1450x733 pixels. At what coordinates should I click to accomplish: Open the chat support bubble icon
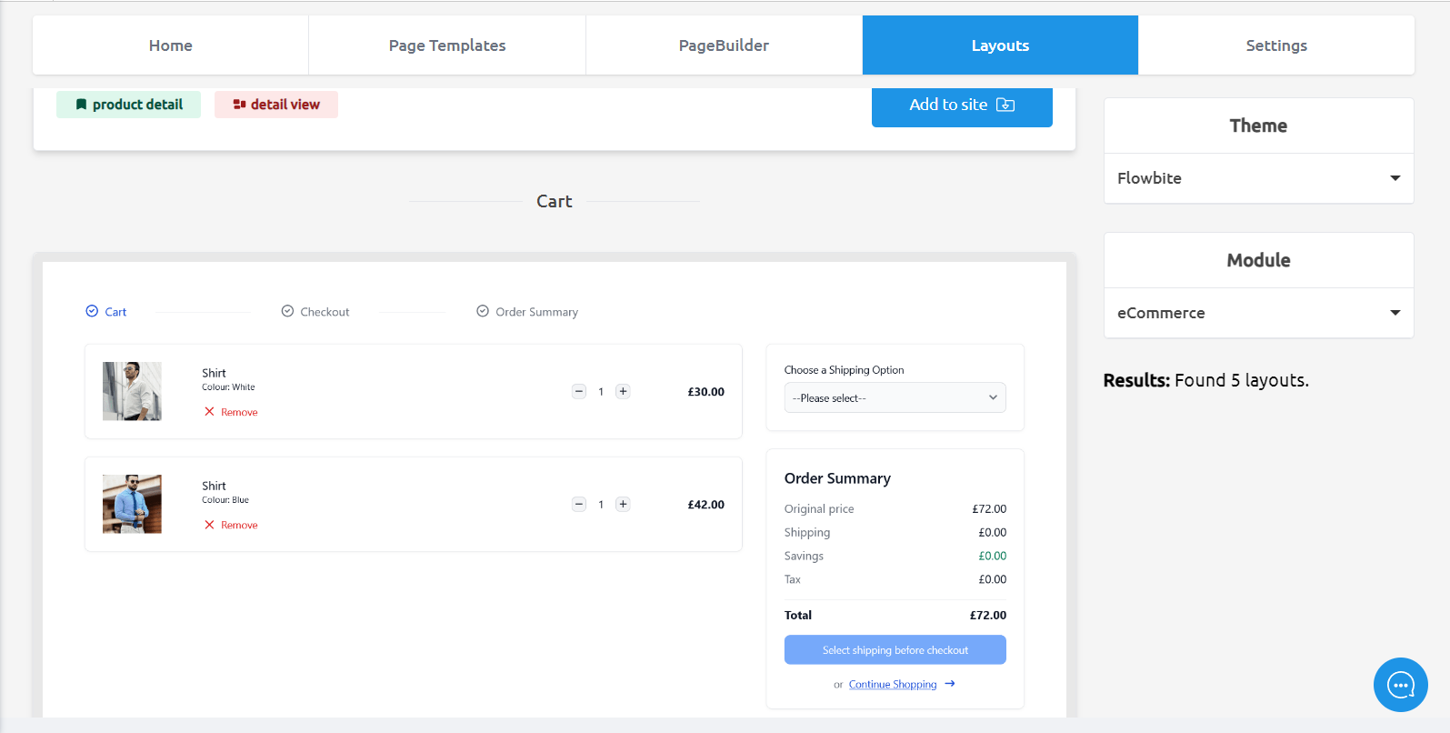(x=1400, y=685)
